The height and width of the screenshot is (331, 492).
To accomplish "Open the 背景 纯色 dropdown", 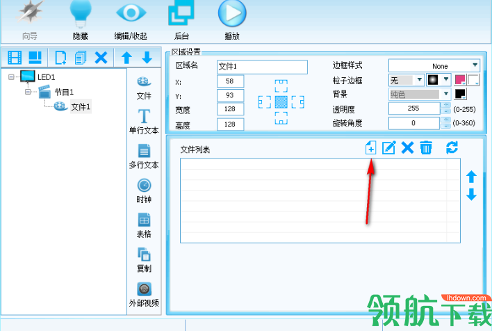I will pos(420,94).
